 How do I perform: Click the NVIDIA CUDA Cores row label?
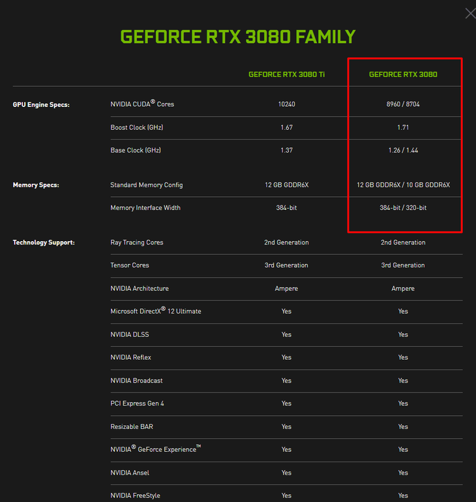pyautogui.click(x=142, y=104)
